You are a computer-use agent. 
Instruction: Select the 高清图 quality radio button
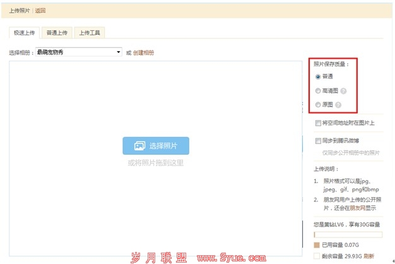pyautogui.click(x=318, y=91)
